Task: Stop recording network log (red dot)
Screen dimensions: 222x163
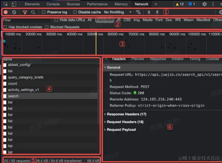Action: coord(6,12)
